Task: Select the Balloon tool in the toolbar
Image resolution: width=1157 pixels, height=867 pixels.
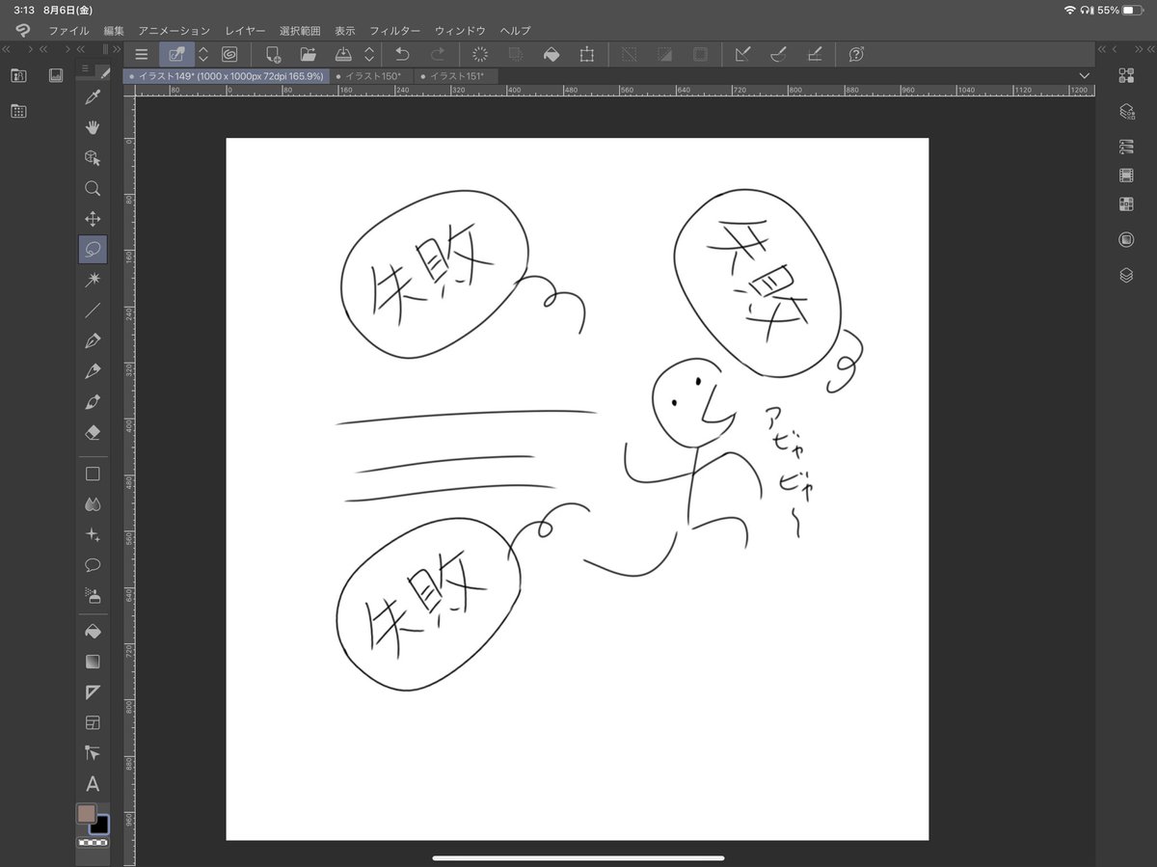Action: click(x=93, y=563)
